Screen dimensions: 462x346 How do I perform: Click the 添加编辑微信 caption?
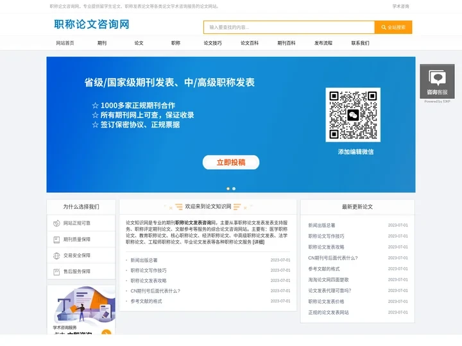click(355, 152)
